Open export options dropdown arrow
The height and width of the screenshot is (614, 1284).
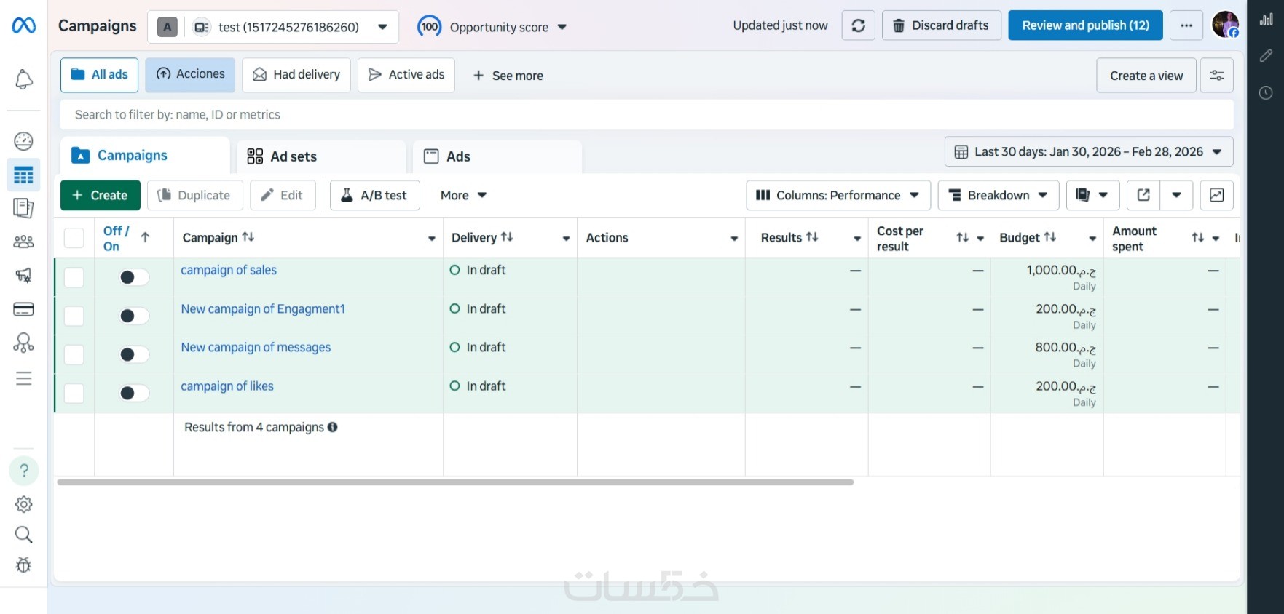(x=1176, y=195)
